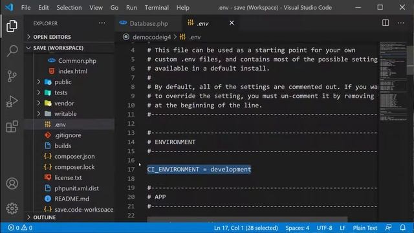The width and height of the screenshot is (414, 233).
Task: Open the Run menu
Action: [131, 7]
